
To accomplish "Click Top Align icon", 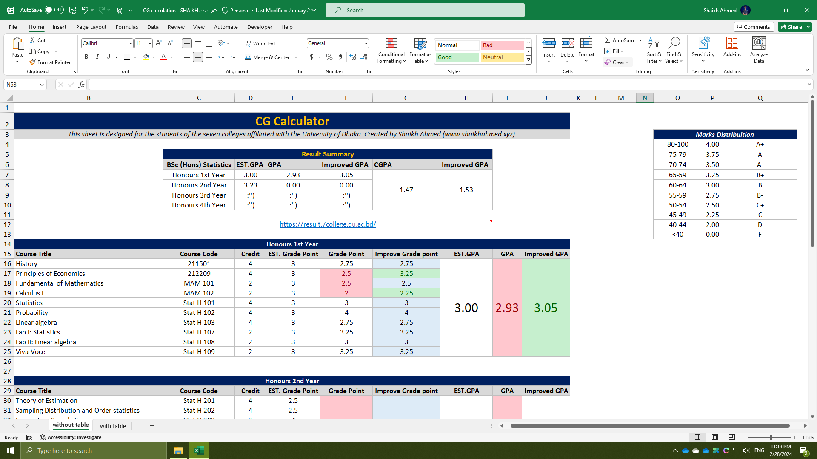I will coord(187,43).
